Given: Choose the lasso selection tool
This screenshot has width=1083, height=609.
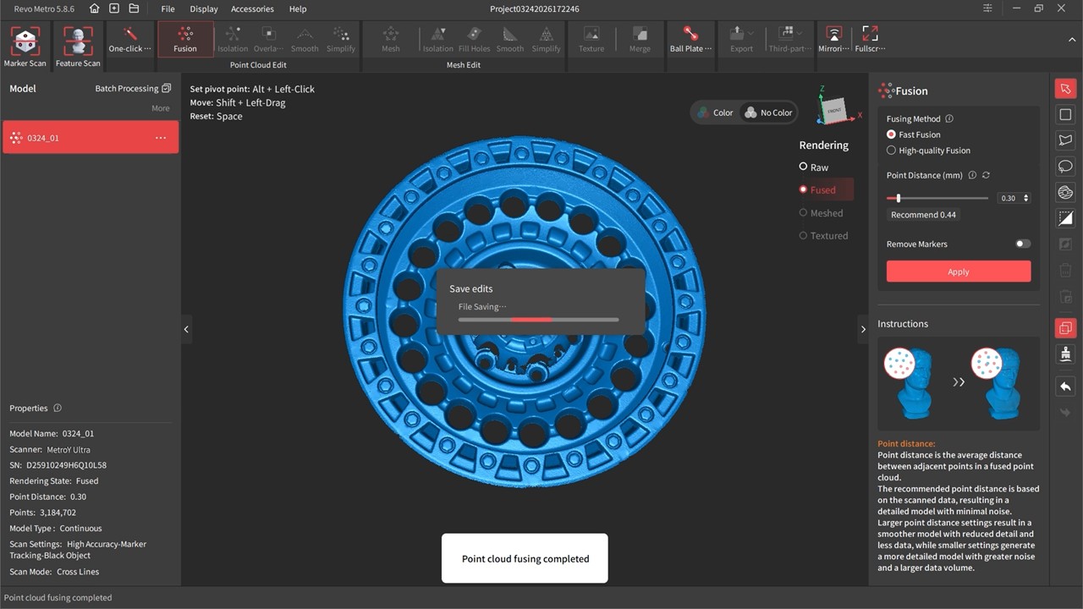Looking at the screenshot, I should (1065, 167).
